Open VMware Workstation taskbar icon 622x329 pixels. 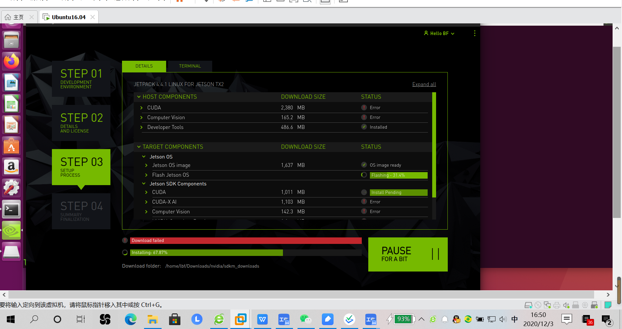tap(240, 319)
